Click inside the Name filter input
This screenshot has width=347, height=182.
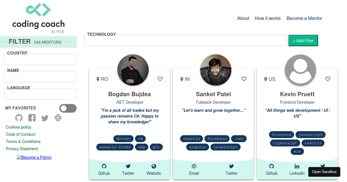(40, 77)
